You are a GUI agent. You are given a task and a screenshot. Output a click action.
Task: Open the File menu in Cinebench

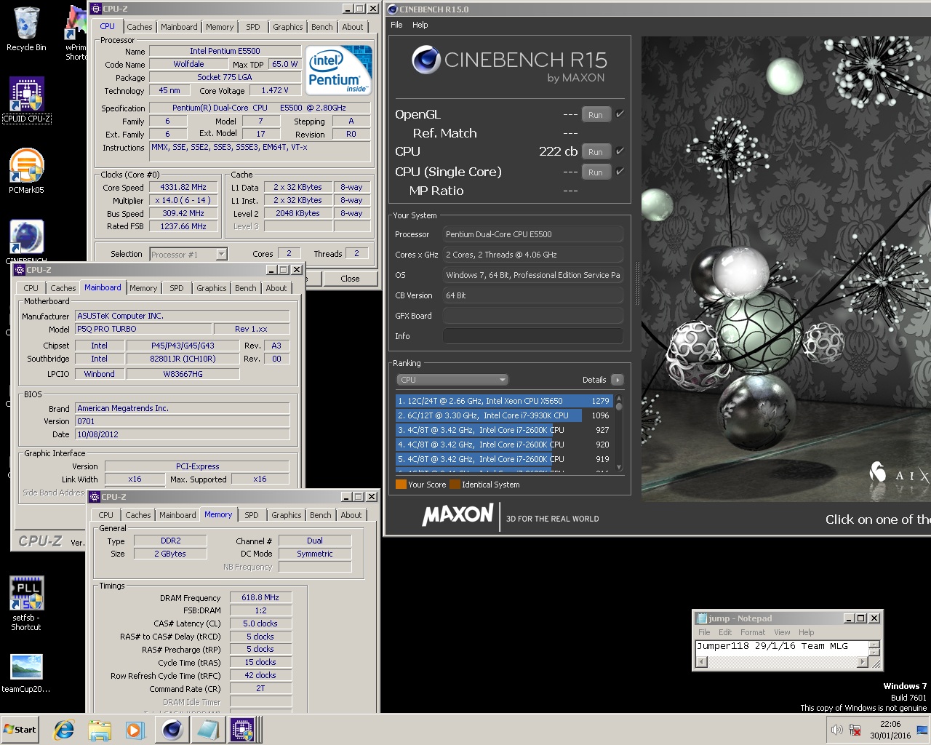(396, 25)
